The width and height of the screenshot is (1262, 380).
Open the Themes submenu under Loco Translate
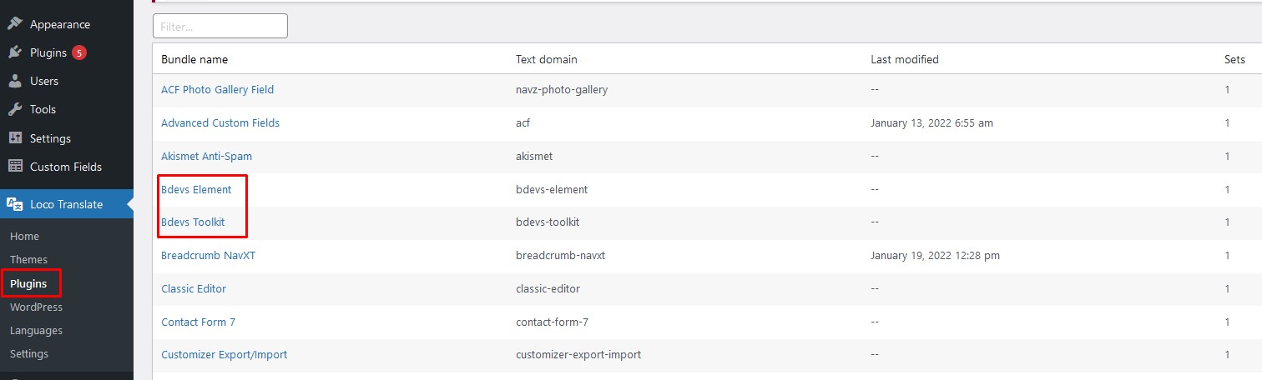tap(28, 260)
